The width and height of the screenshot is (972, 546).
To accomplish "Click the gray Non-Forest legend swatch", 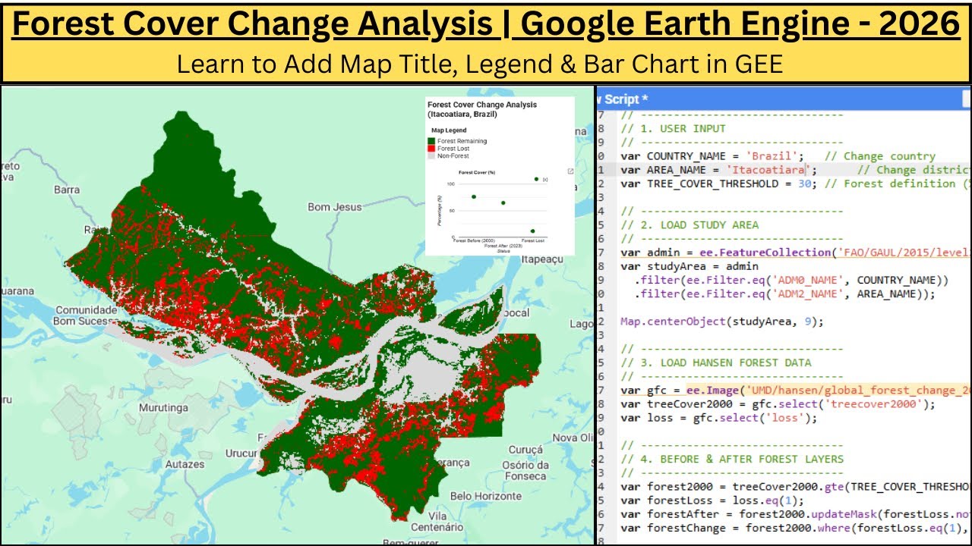I will coord(431,156).
